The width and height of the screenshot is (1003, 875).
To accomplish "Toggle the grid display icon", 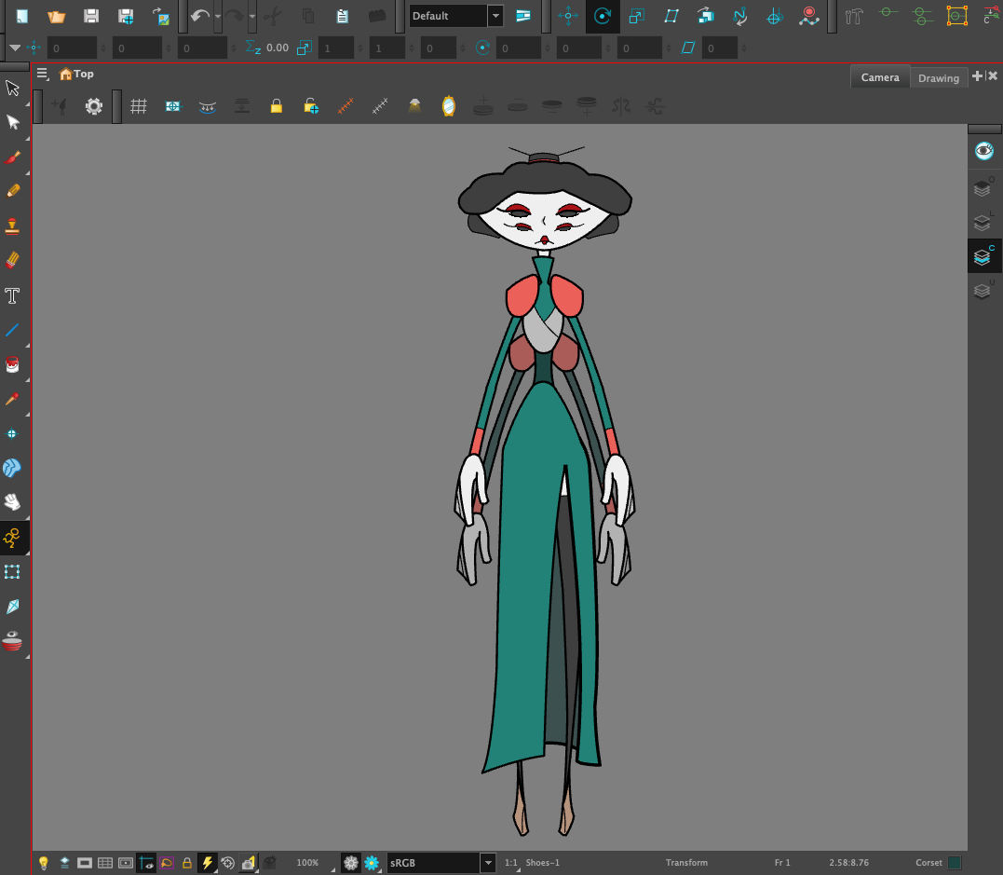I will pos(138,106).
